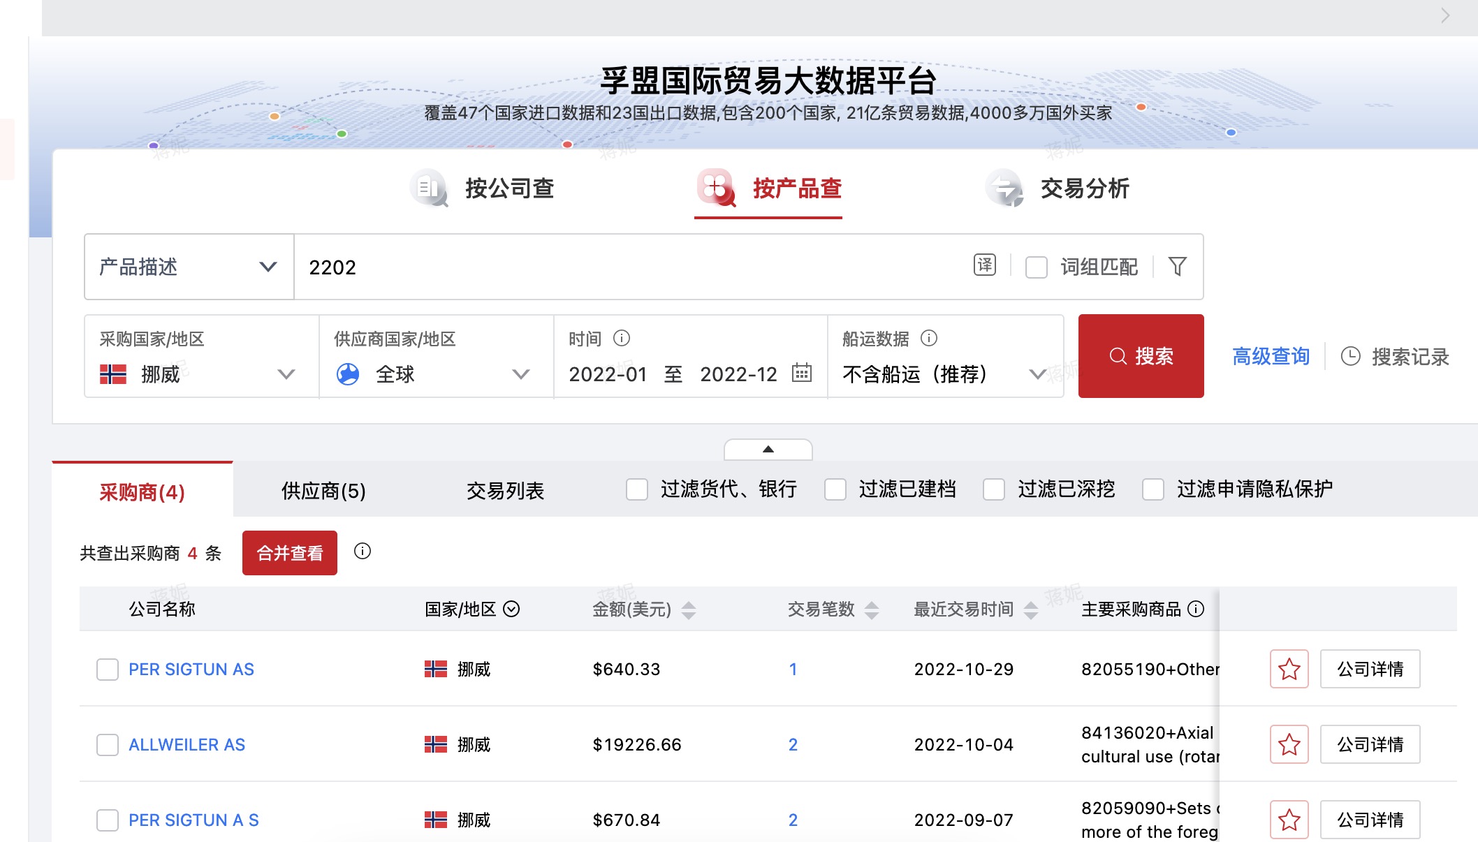Click the red 搜索 search button
This screenshot has height=842, width=1478.
coord(1141,356)
